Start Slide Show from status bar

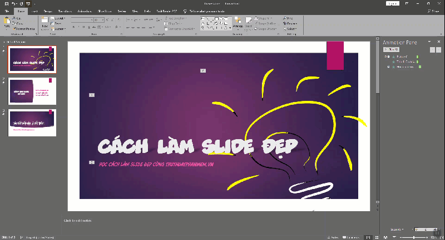pos(394,237)
